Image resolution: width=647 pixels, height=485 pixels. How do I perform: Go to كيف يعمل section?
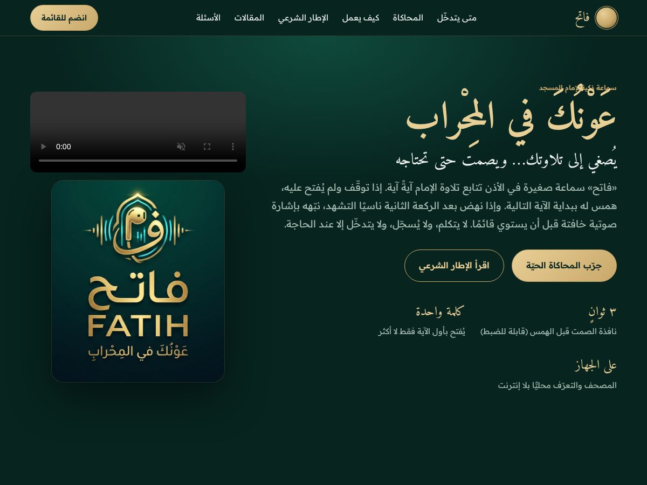coord(361,18)
